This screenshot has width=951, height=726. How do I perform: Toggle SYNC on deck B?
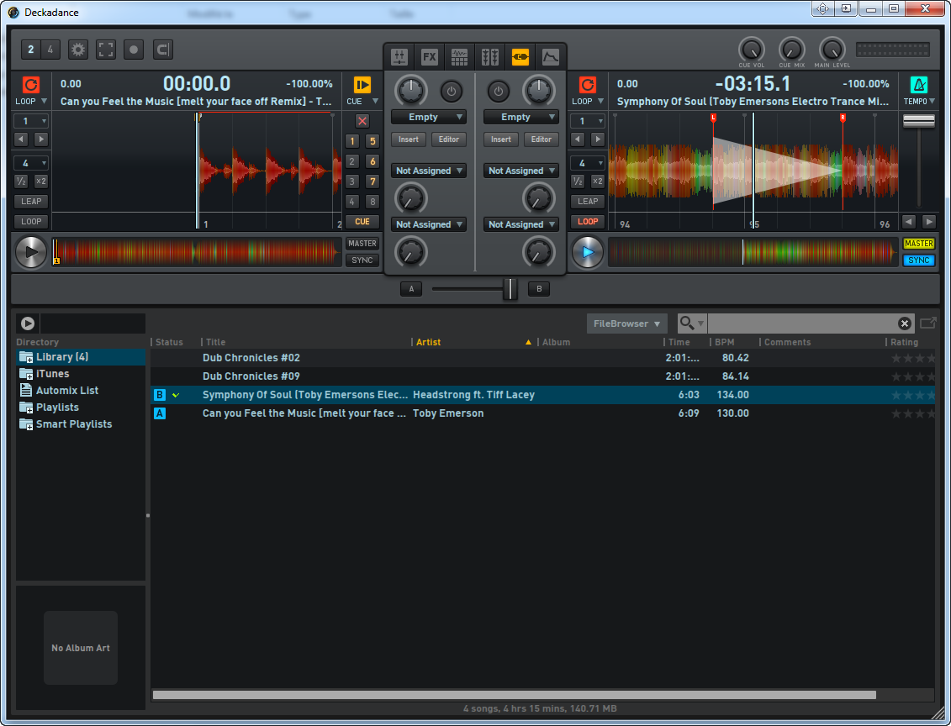pos(919,260)
